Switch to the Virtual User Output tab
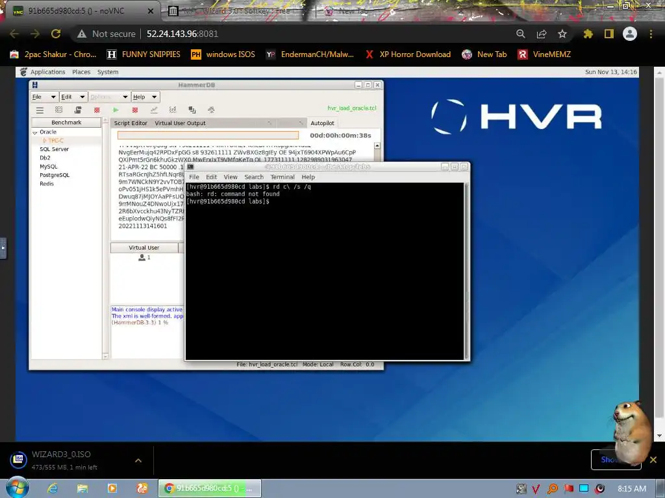Image resolution: width=665 pixels, height=498 pixels. pyautogui.click(x=180, y=123)
